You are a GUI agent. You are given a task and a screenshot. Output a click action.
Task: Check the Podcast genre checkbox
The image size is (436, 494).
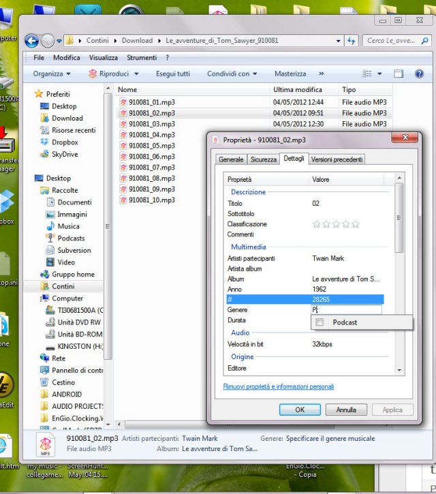tap(320, 322)
